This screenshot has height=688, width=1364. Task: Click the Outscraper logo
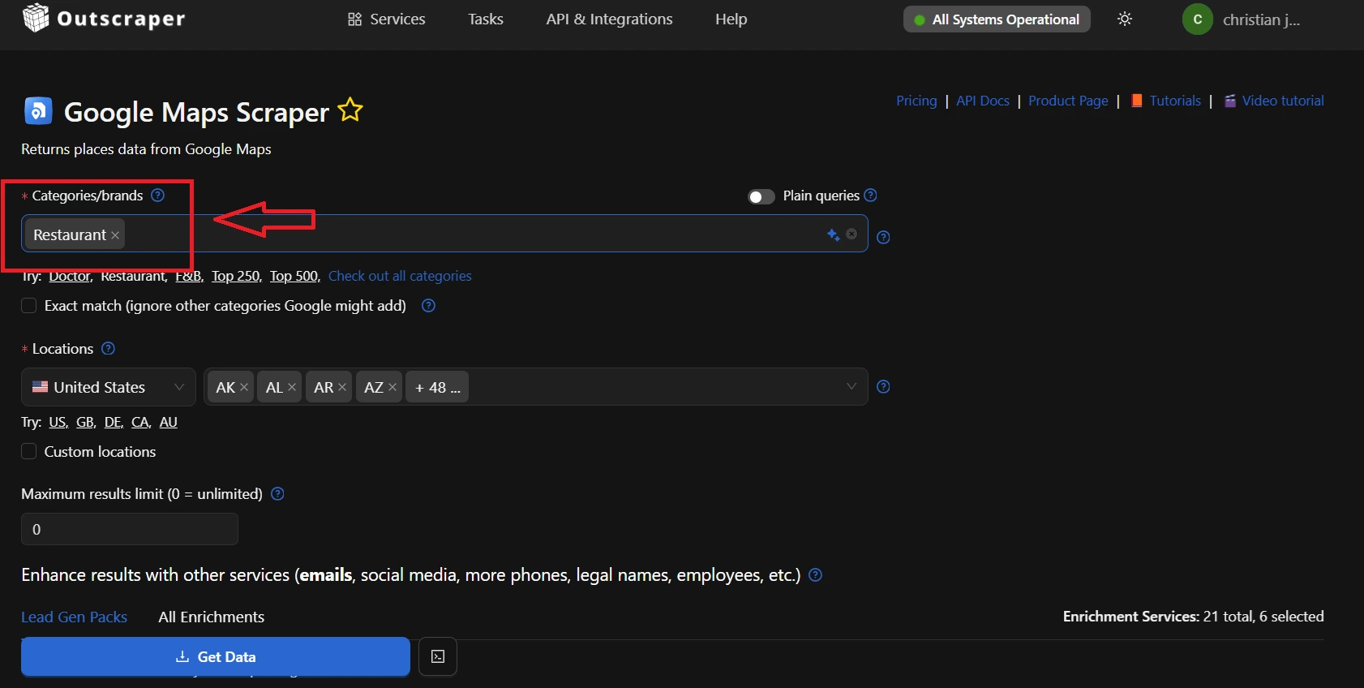coord(104,19)
